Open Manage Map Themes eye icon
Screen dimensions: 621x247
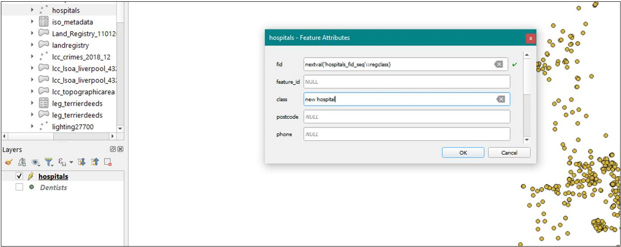pyautogui.click(x=35, y=162)
